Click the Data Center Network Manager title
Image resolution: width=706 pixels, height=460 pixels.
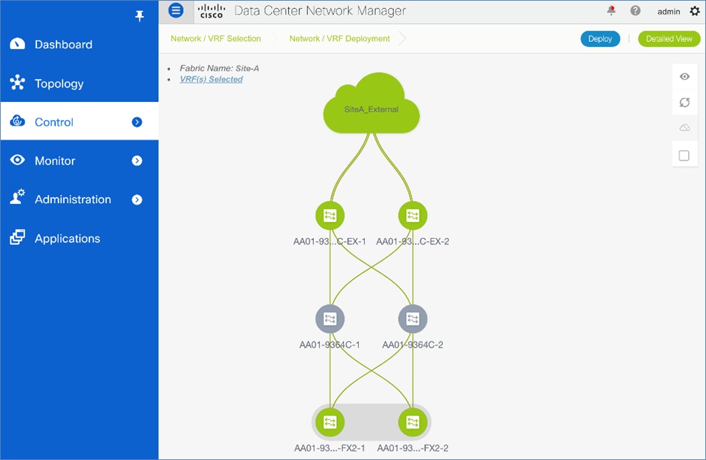click(320, 10)
